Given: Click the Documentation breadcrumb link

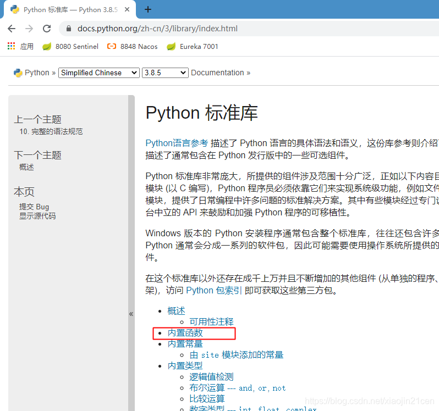Looking at the screenshot, I should pos(217,73).
